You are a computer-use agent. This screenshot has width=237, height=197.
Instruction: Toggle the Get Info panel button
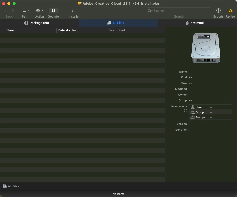click(53, 10)
